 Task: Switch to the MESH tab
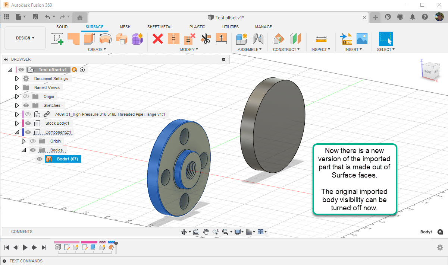click(x=125, y=27)
